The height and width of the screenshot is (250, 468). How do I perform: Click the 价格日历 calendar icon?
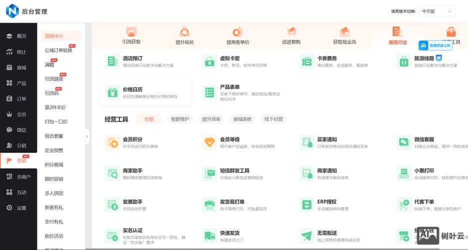pyautogui.click(x=112, y=92)
